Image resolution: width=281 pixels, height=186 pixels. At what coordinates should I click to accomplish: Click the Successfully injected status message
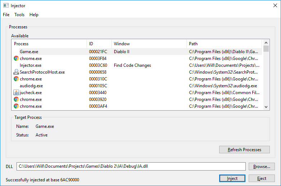click(42, 180)
